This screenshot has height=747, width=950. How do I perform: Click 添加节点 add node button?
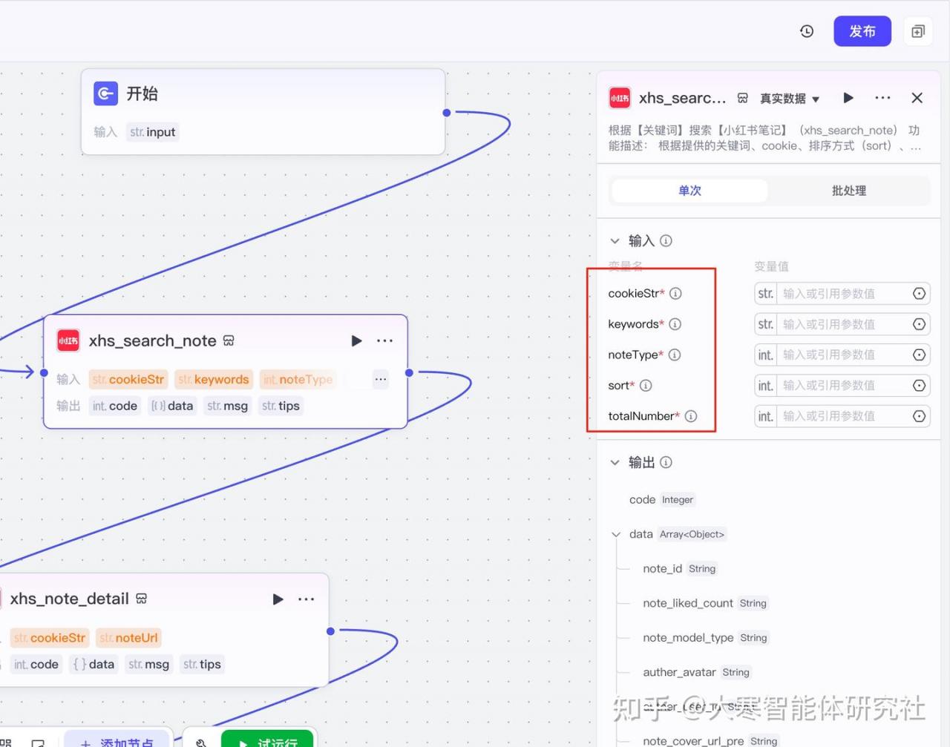(x=117, y=740)
